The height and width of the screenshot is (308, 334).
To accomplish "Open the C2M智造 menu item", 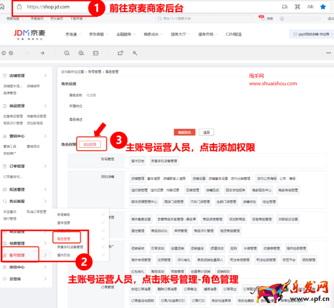I will coord(234,34).
